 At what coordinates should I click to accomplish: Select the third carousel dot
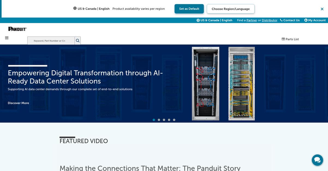pos(164,120)
